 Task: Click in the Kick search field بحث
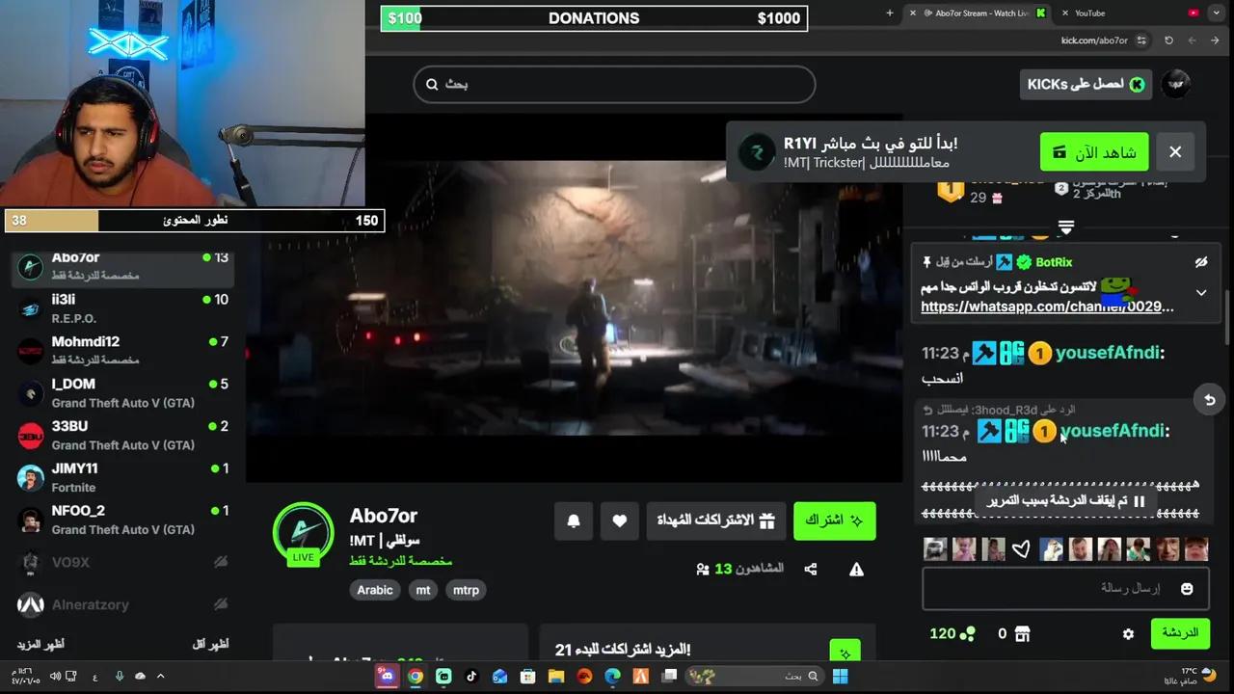coord(615,84)
